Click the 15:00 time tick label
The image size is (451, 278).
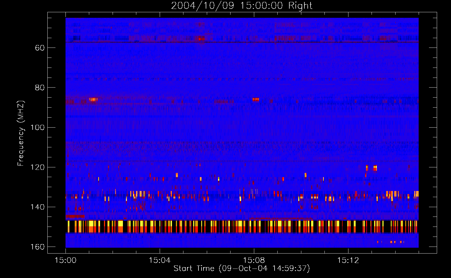[66, 260]
